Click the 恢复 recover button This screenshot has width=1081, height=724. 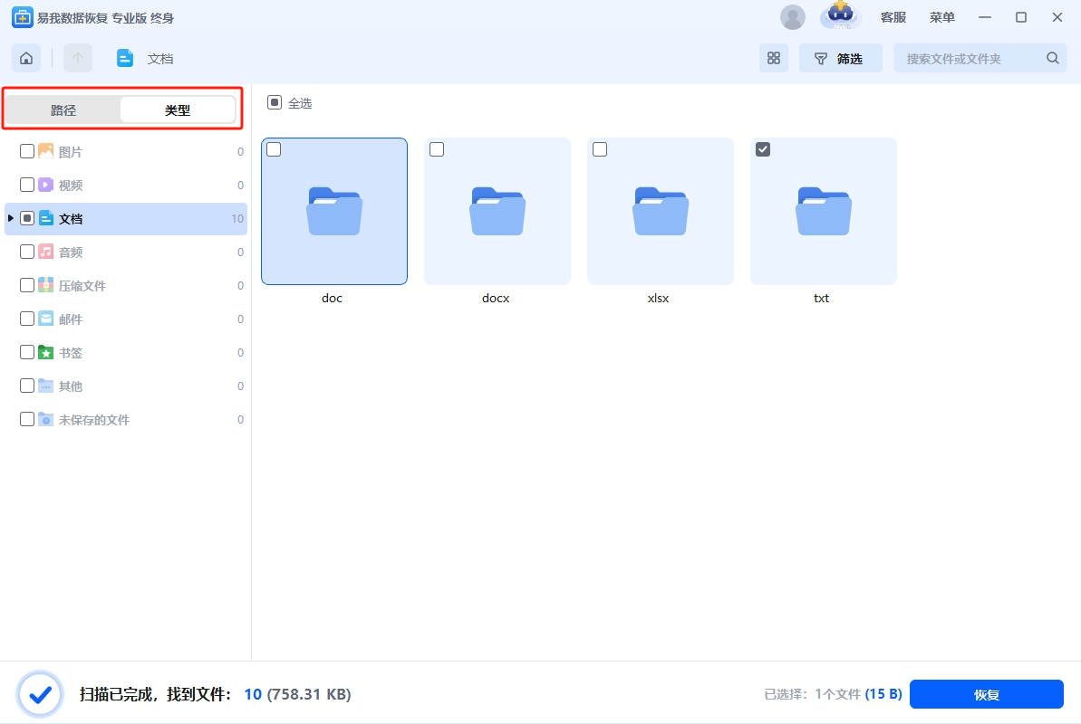(x=986, y=694)
